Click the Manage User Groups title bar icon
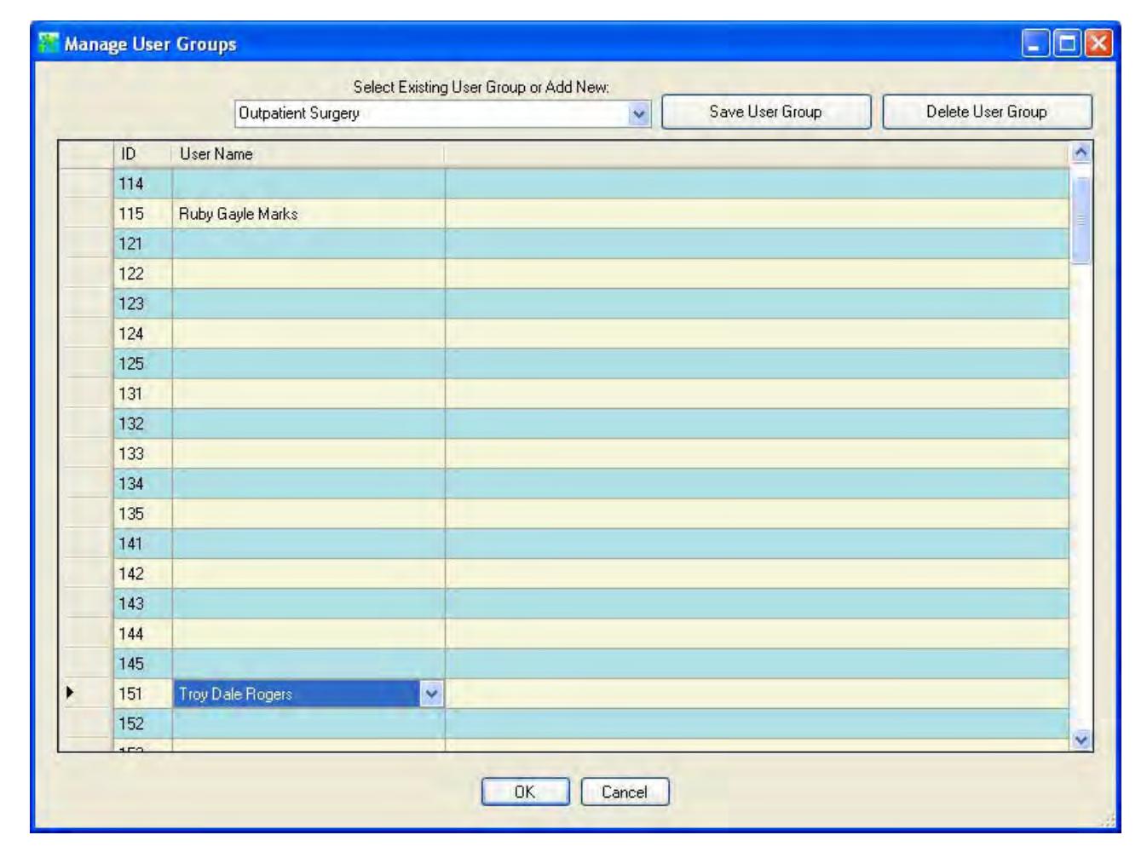 tap(49, 43)
